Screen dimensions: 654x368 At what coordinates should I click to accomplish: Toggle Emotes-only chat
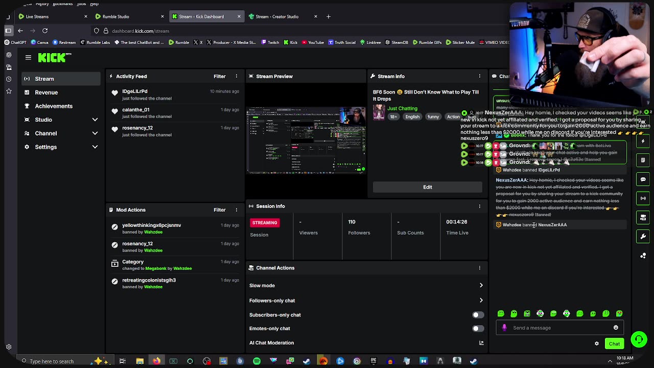[x=478, y=329]
